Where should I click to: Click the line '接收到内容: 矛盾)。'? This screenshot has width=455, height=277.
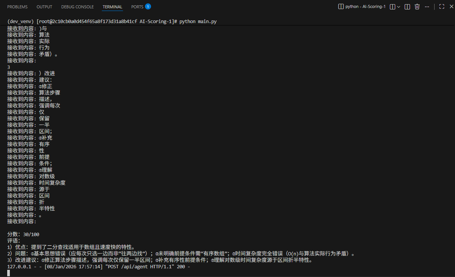click(33, 54)
